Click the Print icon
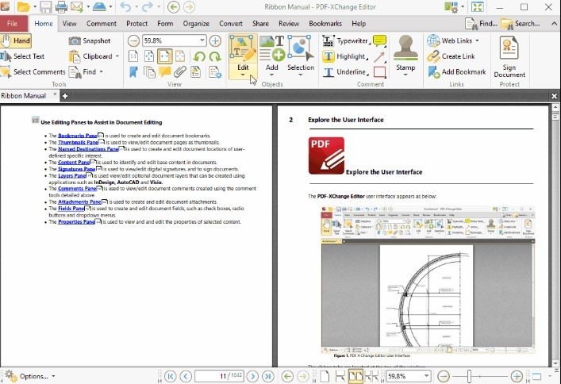 tap(61, 6)
